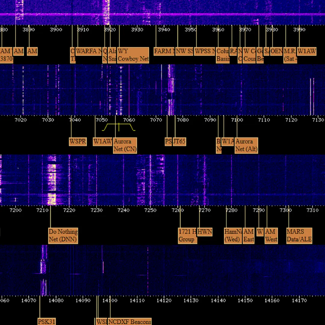
Task: Tune to 7250 on the frequency scale
Action: 150,210
